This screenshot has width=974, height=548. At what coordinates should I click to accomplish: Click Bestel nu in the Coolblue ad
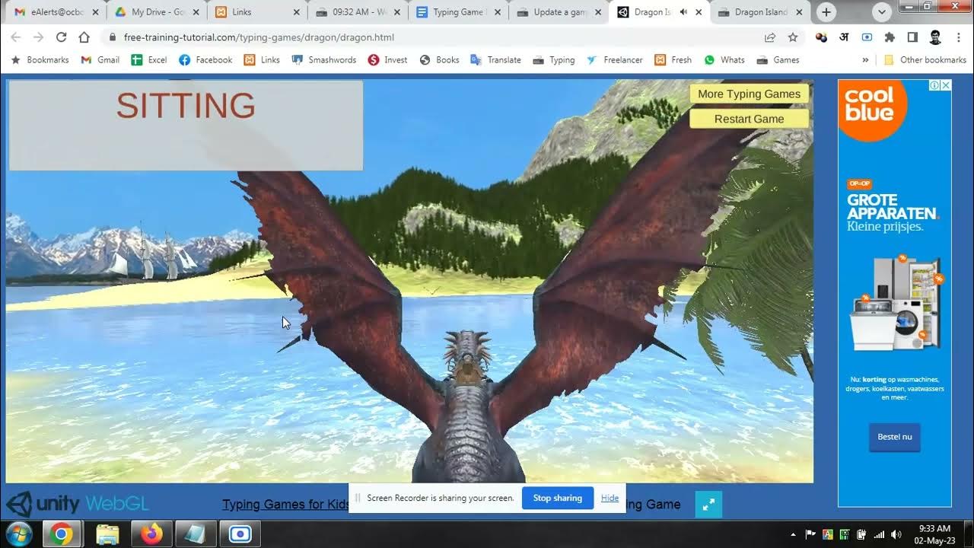894,437
